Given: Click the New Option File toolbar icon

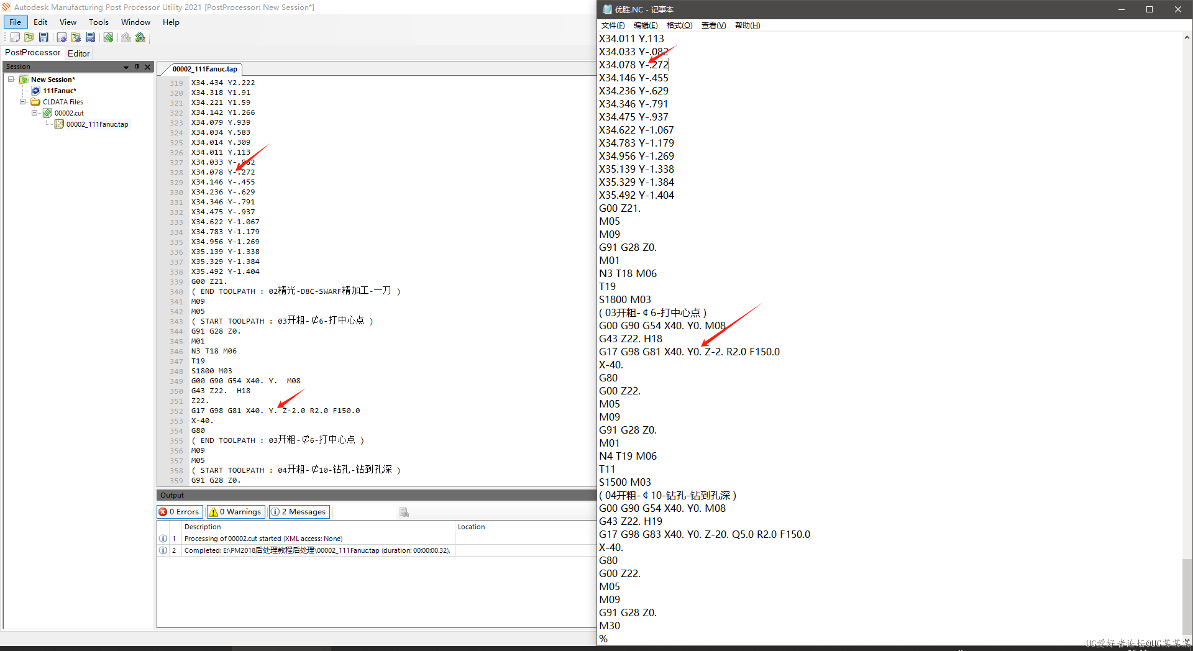Looking at the screenshot, I should [62, 38].
